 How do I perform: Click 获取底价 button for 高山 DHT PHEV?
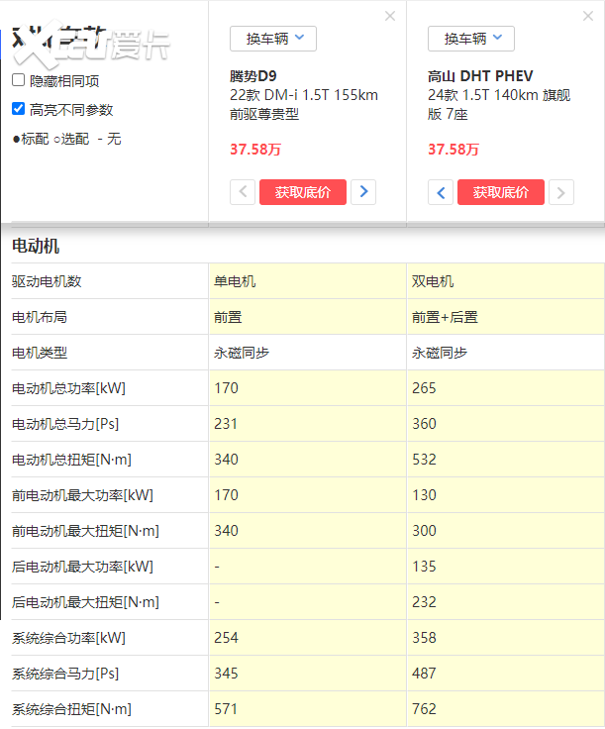tap(501, 192)
